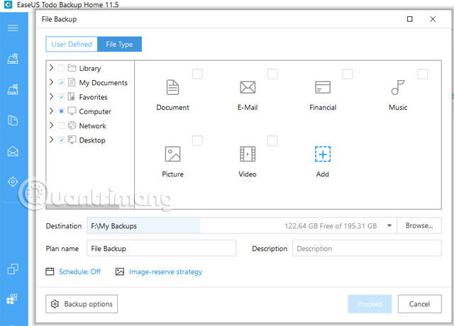Viewport: 454px width, 326px height.
Task: Select the E-Mail file type icon
Action: click(x=248, y=87)
